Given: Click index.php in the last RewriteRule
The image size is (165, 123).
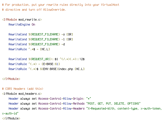Looking at the screenshot, I should coord(65,69).
